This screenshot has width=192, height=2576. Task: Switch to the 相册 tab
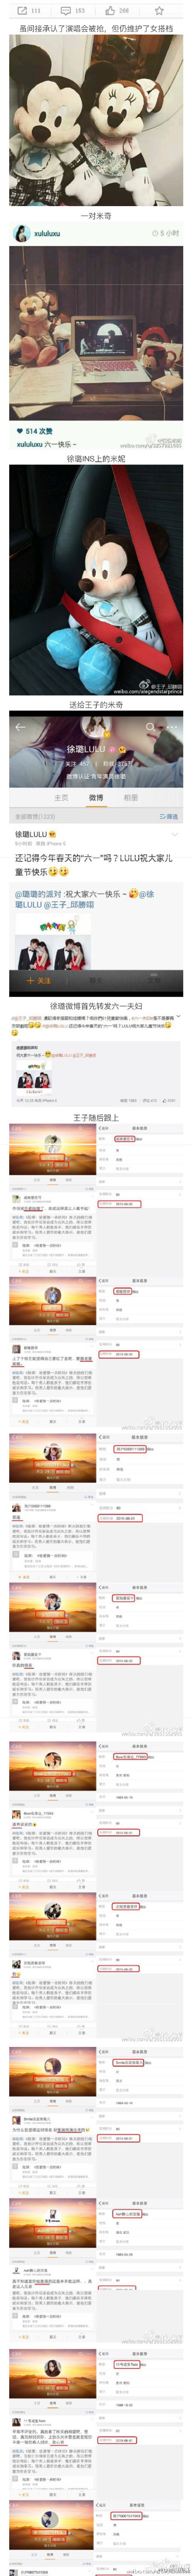pyautogui.click(x=131, y=797)
